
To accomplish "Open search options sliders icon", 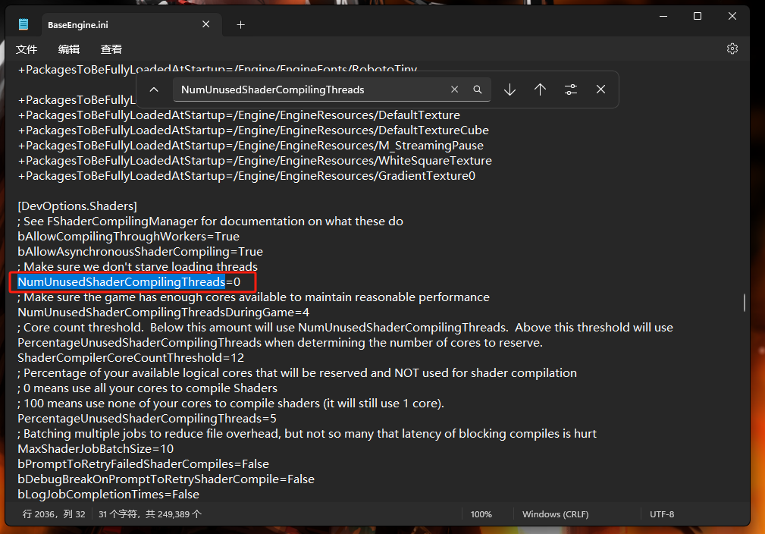I will tap(571, 90).
